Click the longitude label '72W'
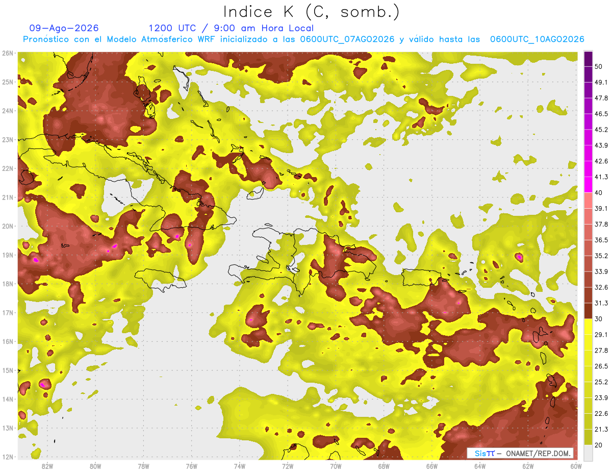 click(288, 466)
